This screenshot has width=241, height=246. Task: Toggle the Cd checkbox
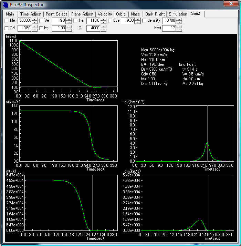[x=7, y=28]
